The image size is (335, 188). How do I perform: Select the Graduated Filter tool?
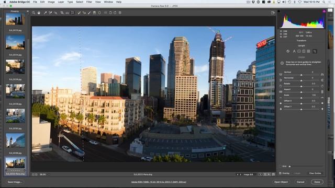(94, 13)
